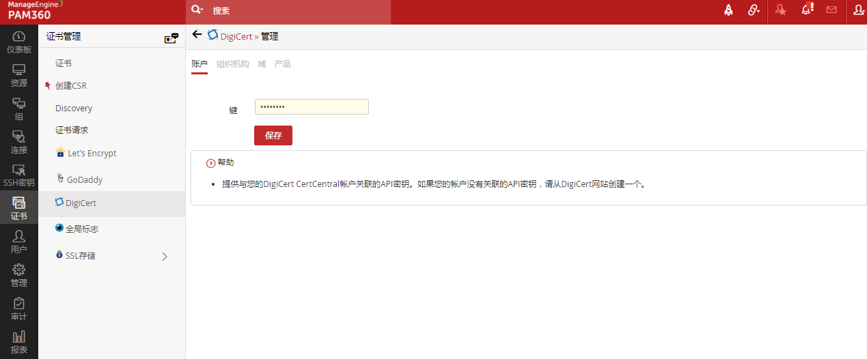Image resolution: width=867 pixels, height=359 pixels.
Task: Open the user profile icon
Action: pyautogui.click(x=859, y=10)
